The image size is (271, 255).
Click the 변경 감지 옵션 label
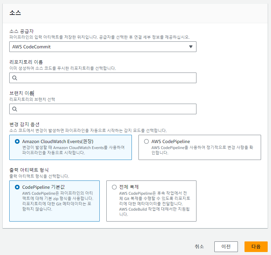[x=25, y=124]
